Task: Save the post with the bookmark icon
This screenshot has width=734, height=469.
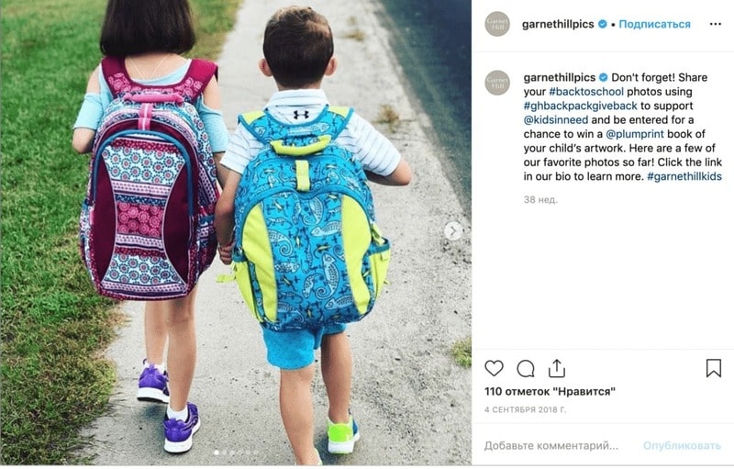Action: pos(714,368)
